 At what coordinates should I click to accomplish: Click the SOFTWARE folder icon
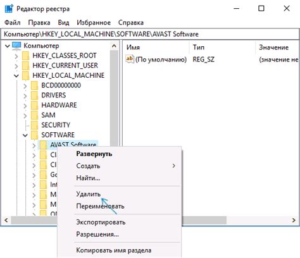(x=34, y=135)
